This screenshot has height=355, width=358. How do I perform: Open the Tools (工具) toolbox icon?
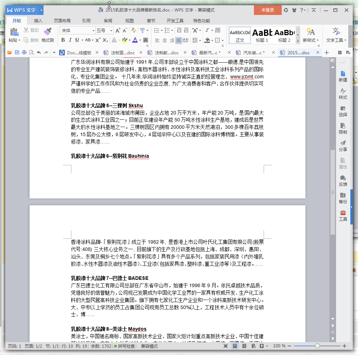point(343,213)
